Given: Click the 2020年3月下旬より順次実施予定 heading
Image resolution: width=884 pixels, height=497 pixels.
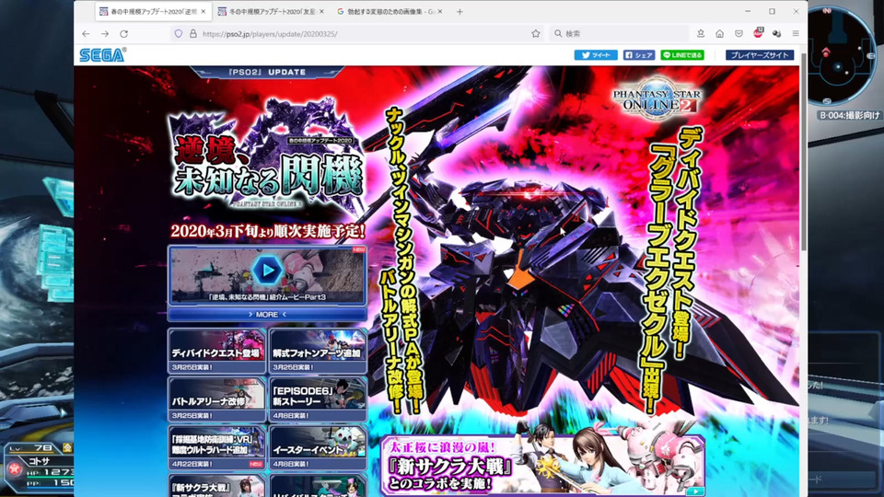Looking at the screenshot, I should point(267,230).
